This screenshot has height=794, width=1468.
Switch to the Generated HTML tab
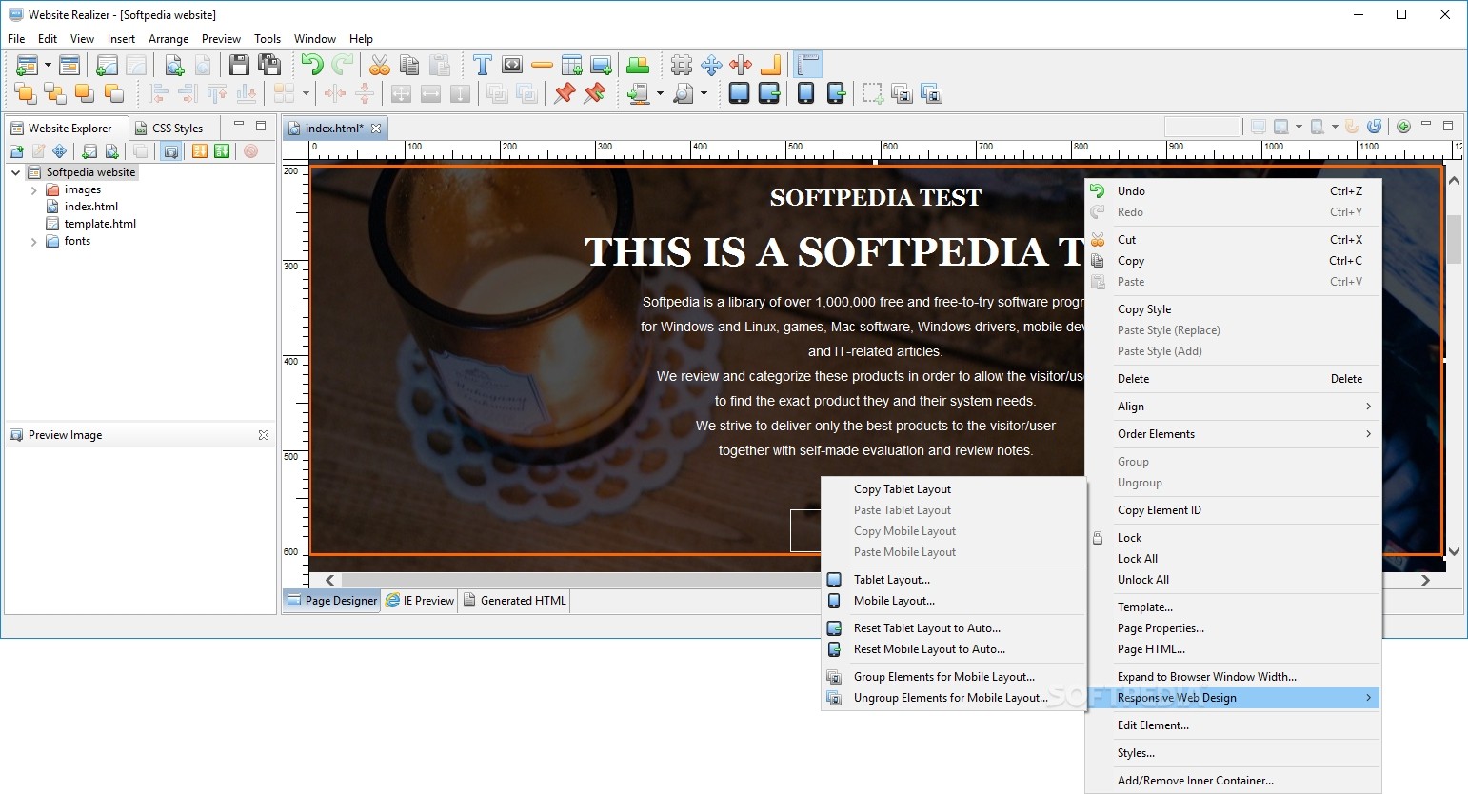tap(515, 601)
